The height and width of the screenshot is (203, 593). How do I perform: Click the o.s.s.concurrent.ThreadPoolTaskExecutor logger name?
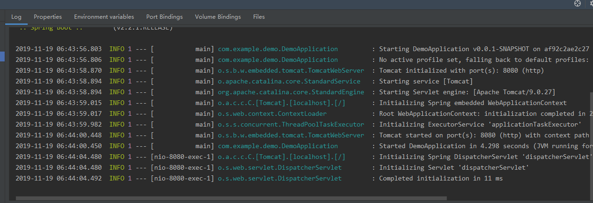click(291, 124)
